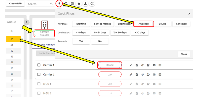Viewport: 198px width, 102px height.
Task: Filter due in 8 - 14 days
Action: coord(100,33)
